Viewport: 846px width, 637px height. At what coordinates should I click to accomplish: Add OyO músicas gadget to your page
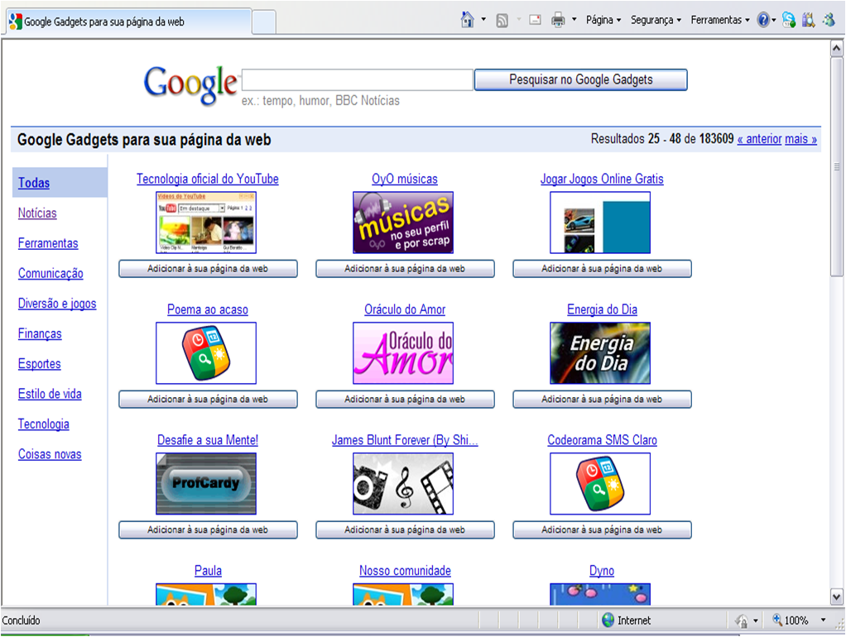pyautogui.click(x=405, y=269)
